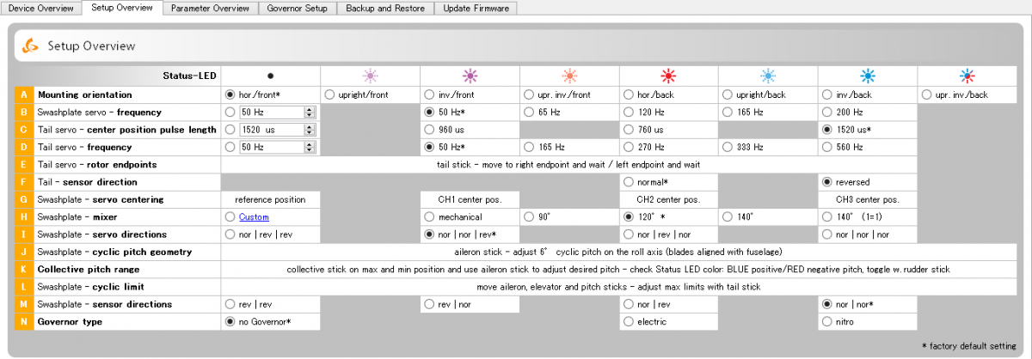The image size is (1032, 359).
Task: Choose 120 Hz swashplate servo frequency
Action: [627, 112]
